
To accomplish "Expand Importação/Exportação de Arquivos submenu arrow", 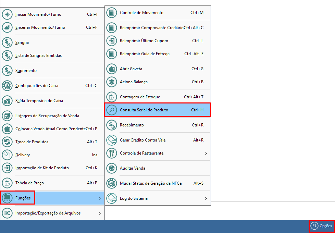I will point(100,213).
